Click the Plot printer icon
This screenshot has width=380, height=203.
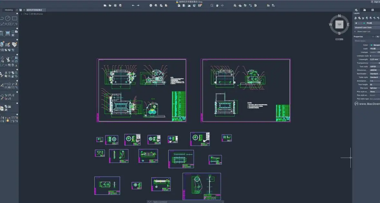pyautogui.click(x=151, y=6)
